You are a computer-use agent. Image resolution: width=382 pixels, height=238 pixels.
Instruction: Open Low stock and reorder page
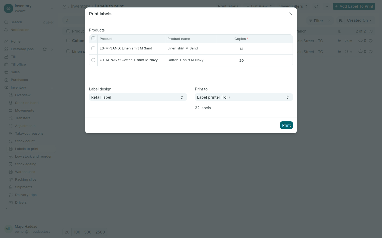33,157
